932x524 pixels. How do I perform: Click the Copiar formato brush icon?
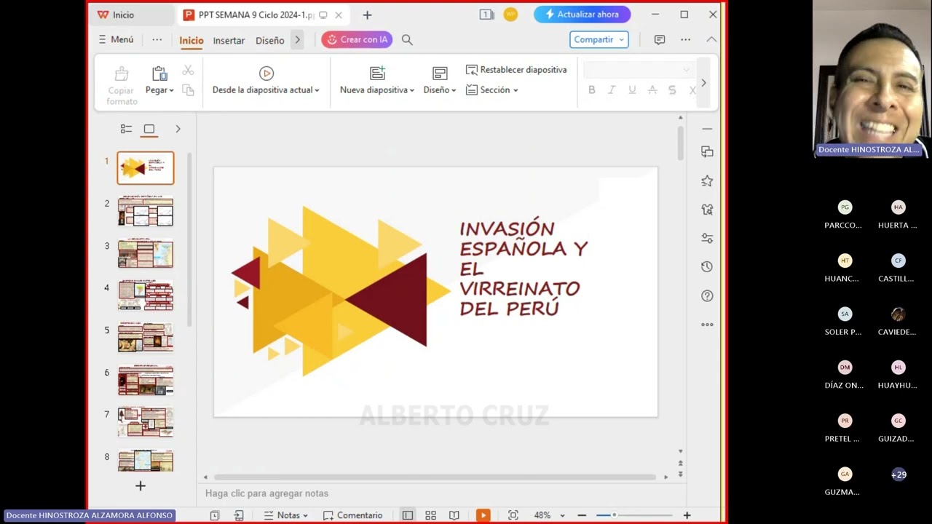[122, 74]
